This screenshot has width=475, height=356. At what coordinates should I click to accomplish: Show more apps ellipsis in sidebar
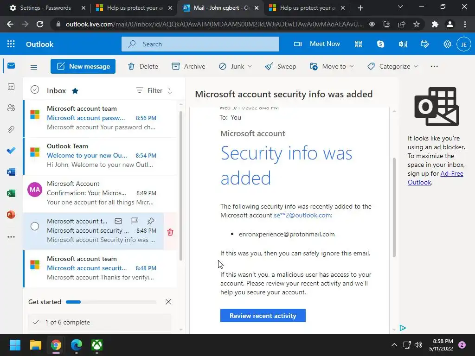pos(11,237)
